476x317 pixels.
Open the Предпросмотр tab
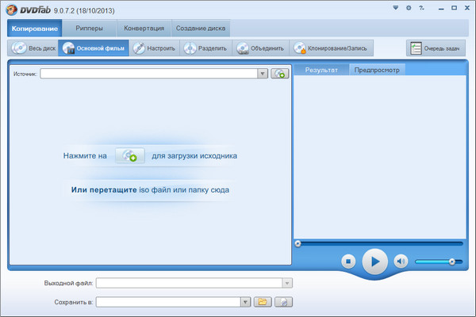coord(376,70)
